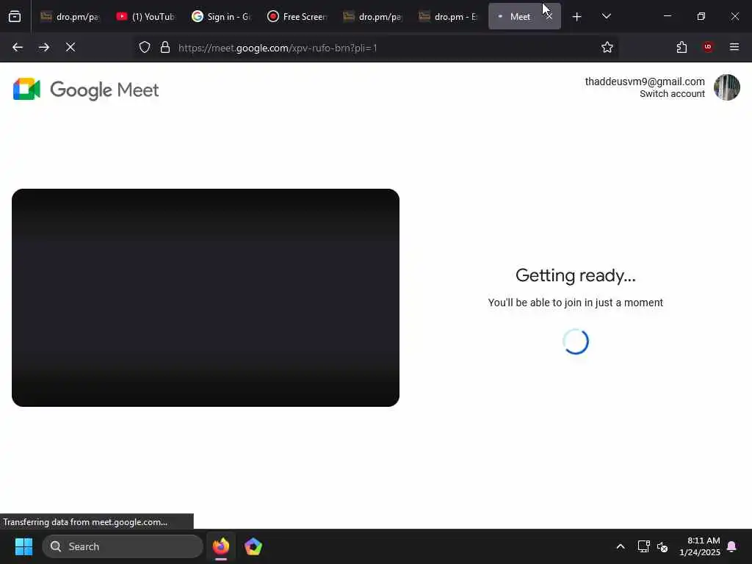Expand the list all tabs dropdown
This screenshot has height=564, width=752.
pyautogui.click(x=606, y=17)
